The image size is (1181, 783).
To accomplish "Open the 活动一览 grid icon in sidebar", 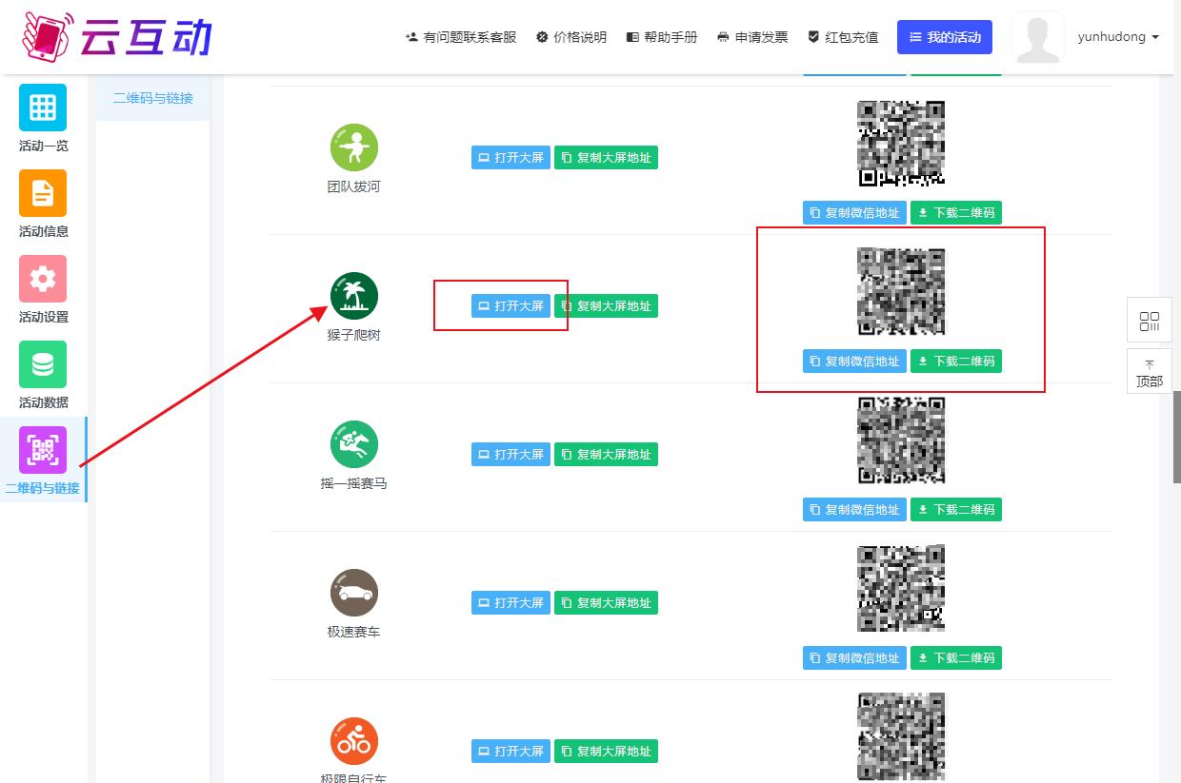I will coord(43,108).
